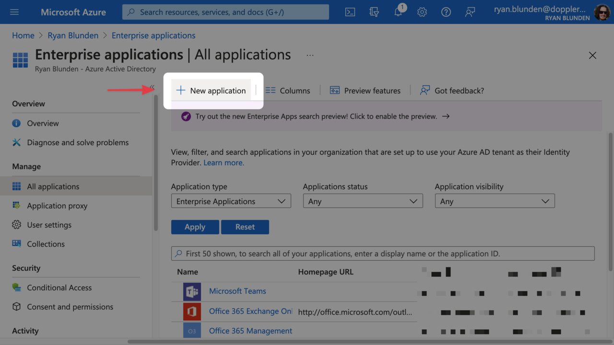Open Office 365 Exchange Online application
This screenshot has width=614, height=345.
[250, 311]
